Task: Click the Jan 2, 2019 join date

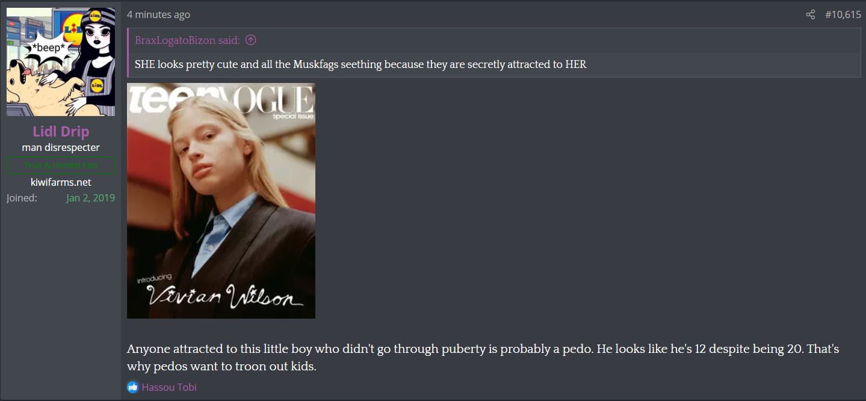Action: coord(90,198)
